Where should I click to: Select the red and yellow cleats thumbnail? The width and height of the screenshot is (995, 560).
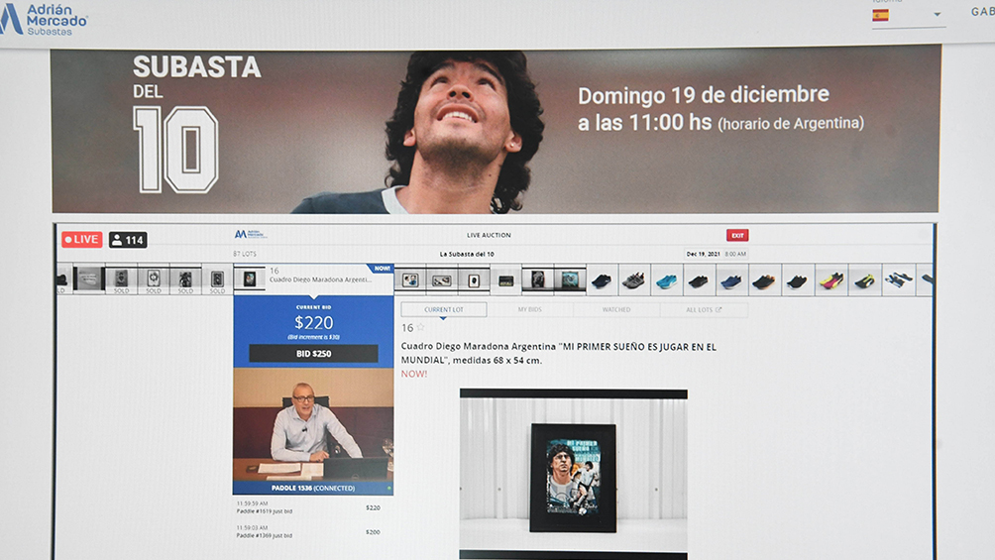[831, 280]
